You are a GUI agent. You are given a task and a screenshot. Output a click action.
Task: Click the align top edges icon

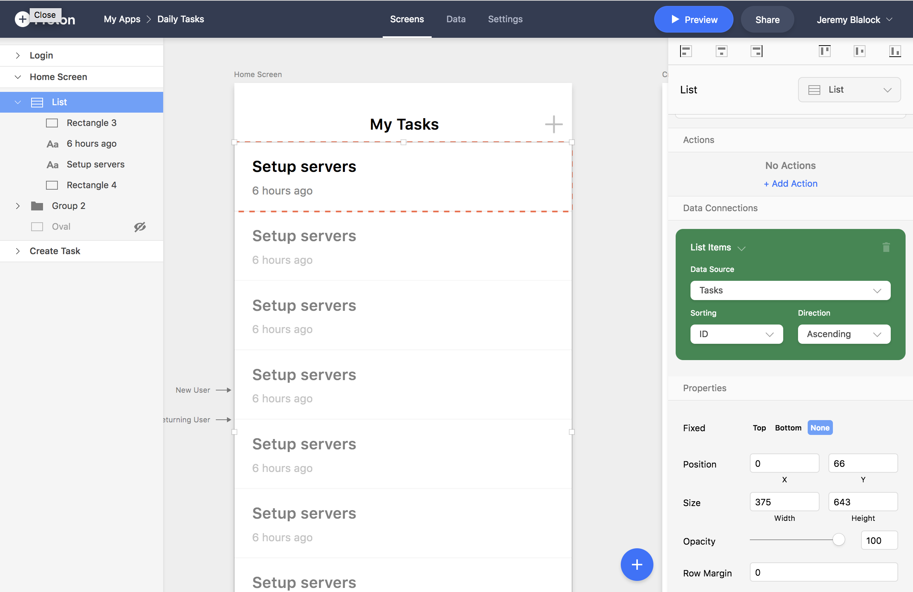click(x=824, y=51)
